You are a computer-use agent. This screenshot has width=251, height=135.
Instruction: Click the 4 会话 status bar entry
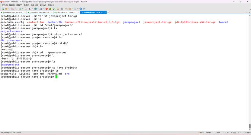coord(233,133)
